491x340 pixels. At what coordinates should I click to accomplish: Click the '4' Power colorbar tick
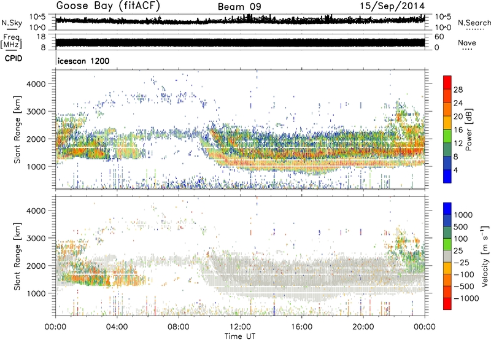coord(456,171)
